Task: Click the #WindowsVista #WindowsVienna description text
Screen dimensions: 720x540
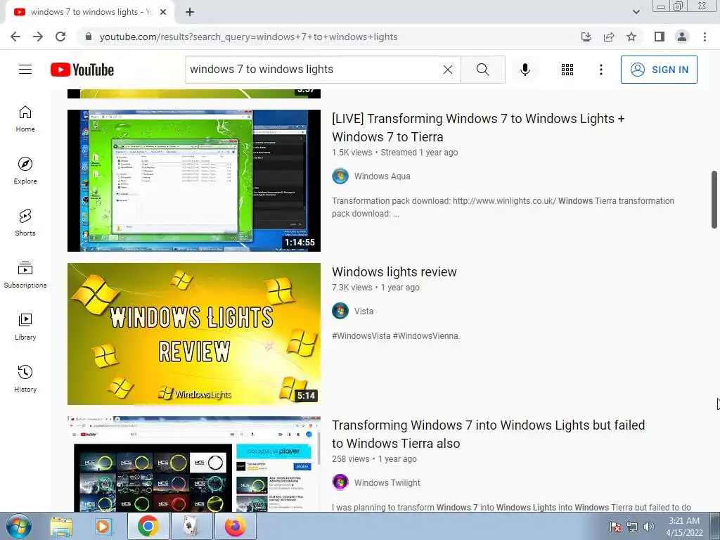Action: tap(396, 335)
